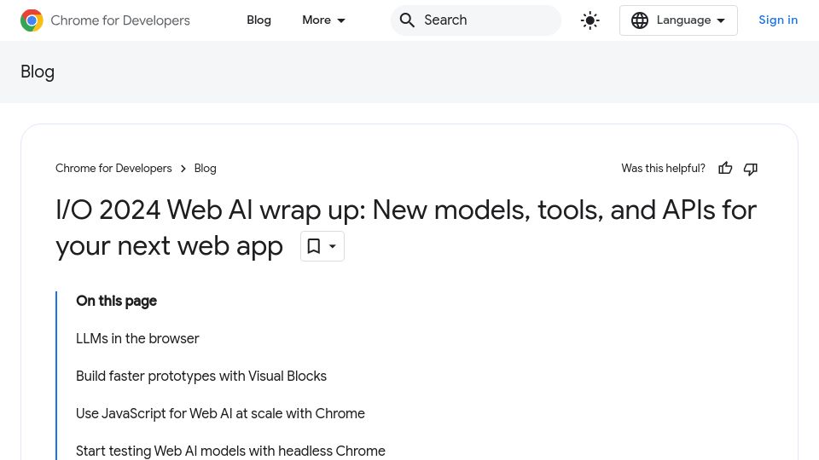Click the thumbs down not helpful icon

751,169
